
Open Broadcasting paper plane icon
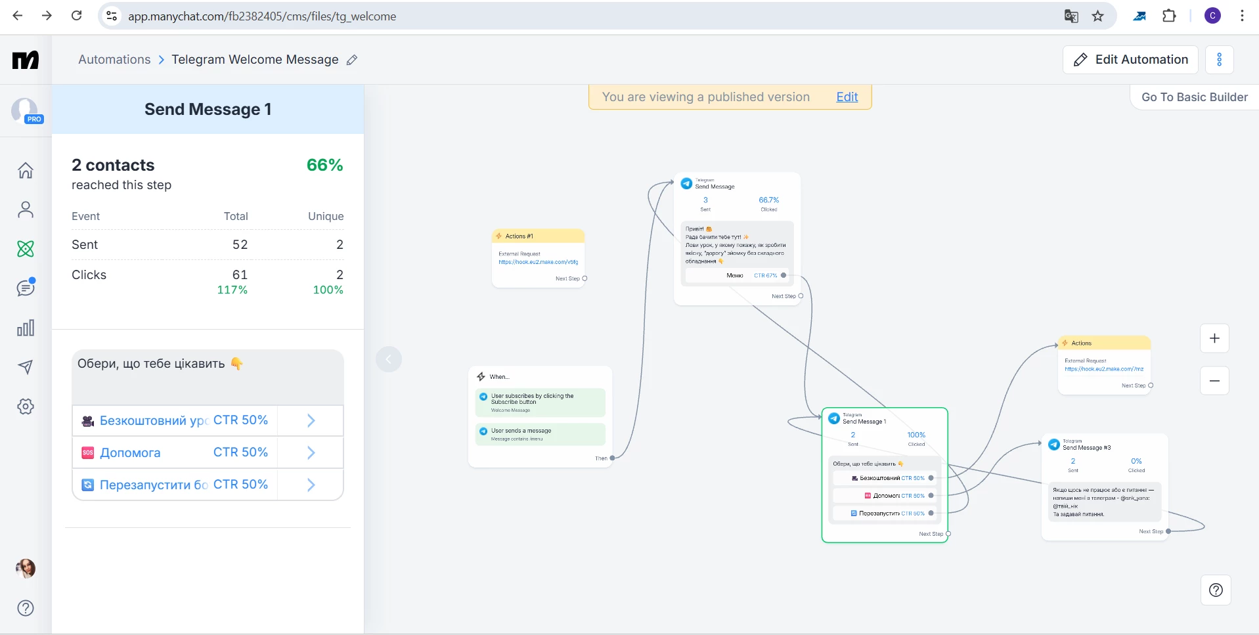[26, 367]
